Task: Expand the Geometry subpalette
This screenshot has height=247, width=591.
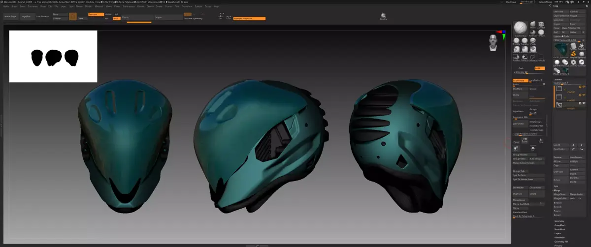Action: point(559,221)
